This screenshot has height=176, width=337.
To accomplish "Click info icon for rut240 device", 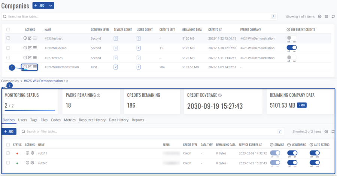I will pyautogui.click(x=27, y=163).
